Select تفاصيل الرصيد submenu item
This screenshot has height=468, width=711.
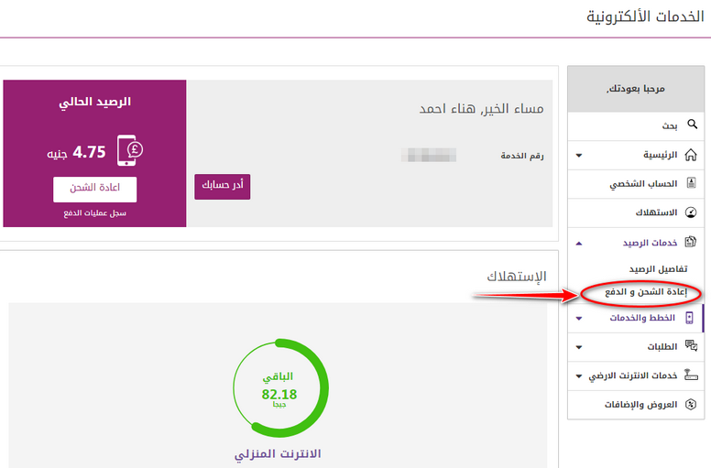(658, 269)
